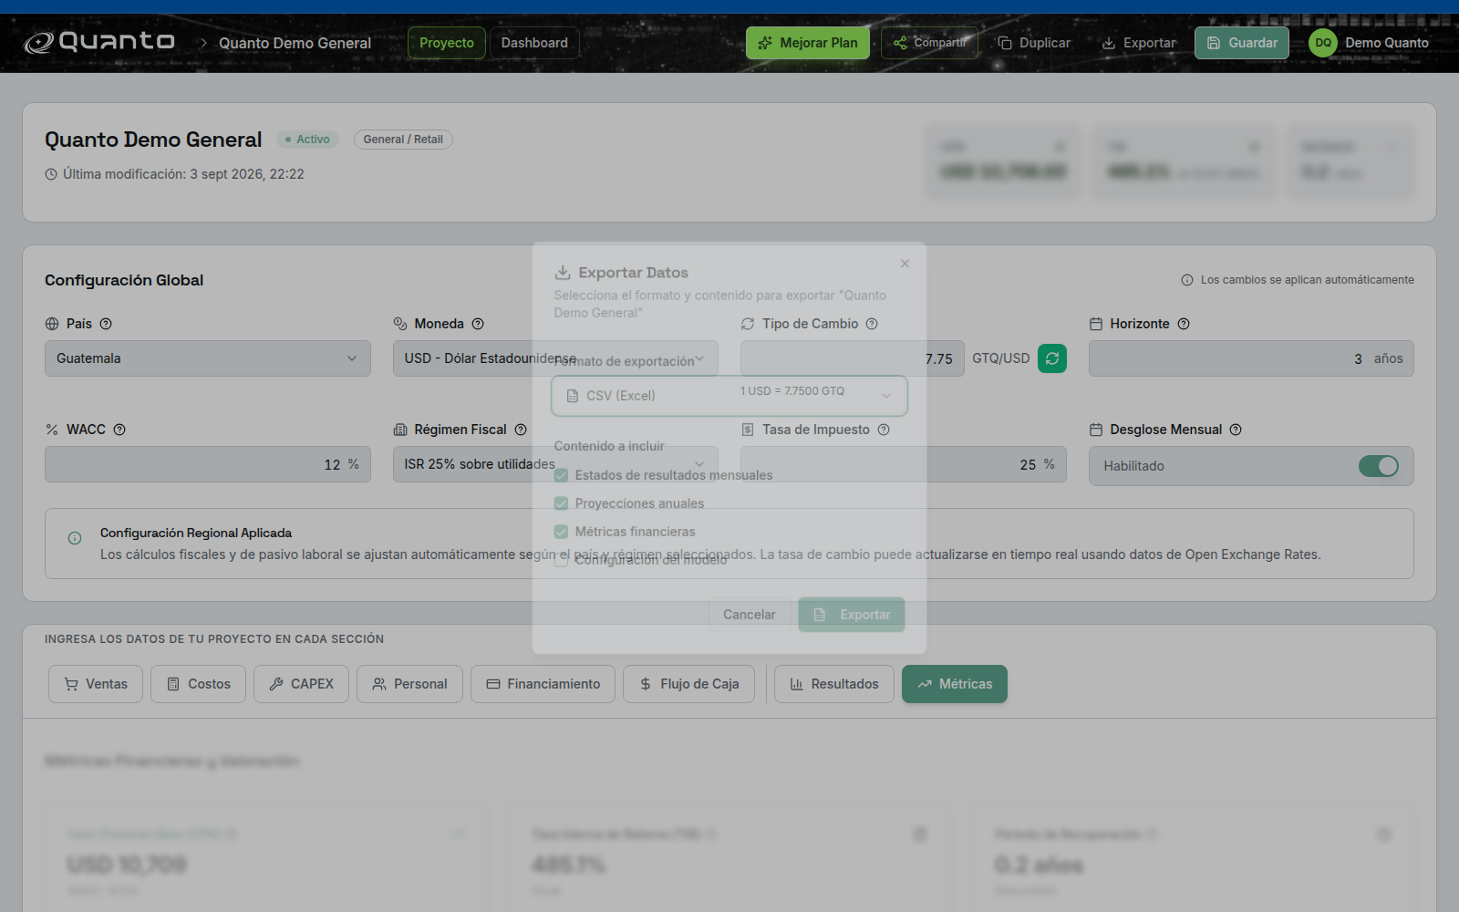Viewport: 1459px width, 912px height.
Task: Click the Compartir button
Action: 929,43
